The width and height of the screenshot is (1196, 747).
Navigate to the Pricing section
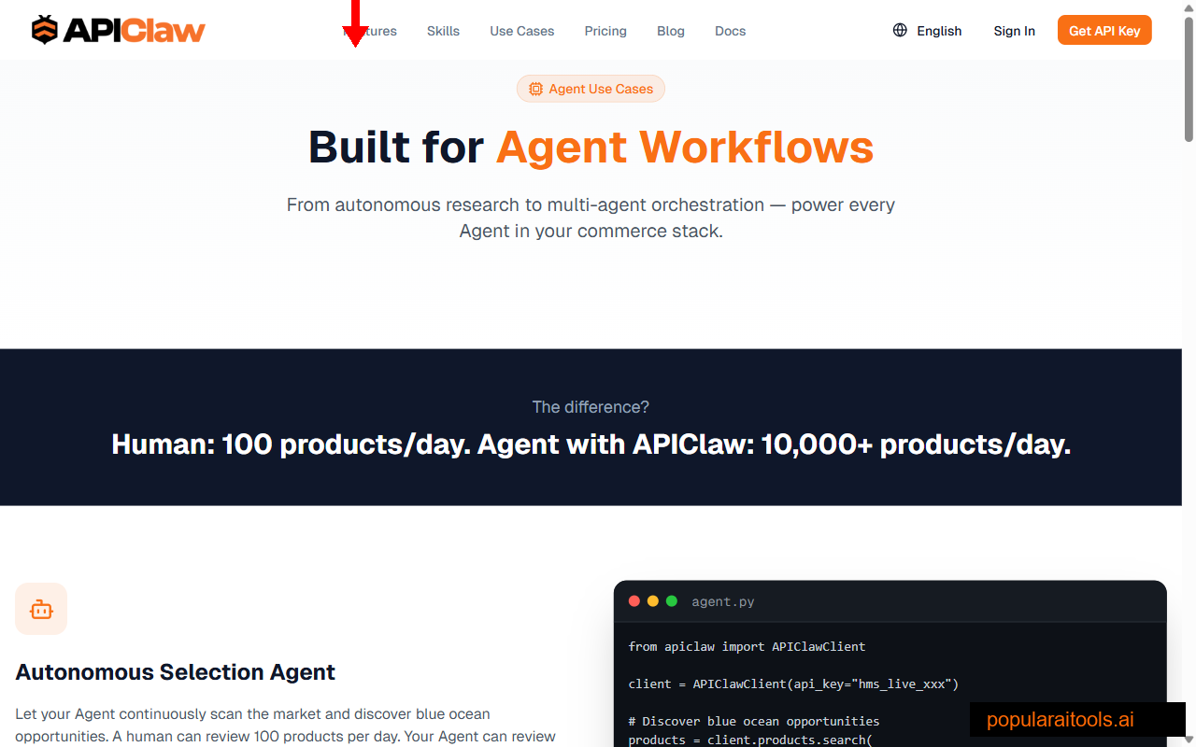(x=605, y=30)
